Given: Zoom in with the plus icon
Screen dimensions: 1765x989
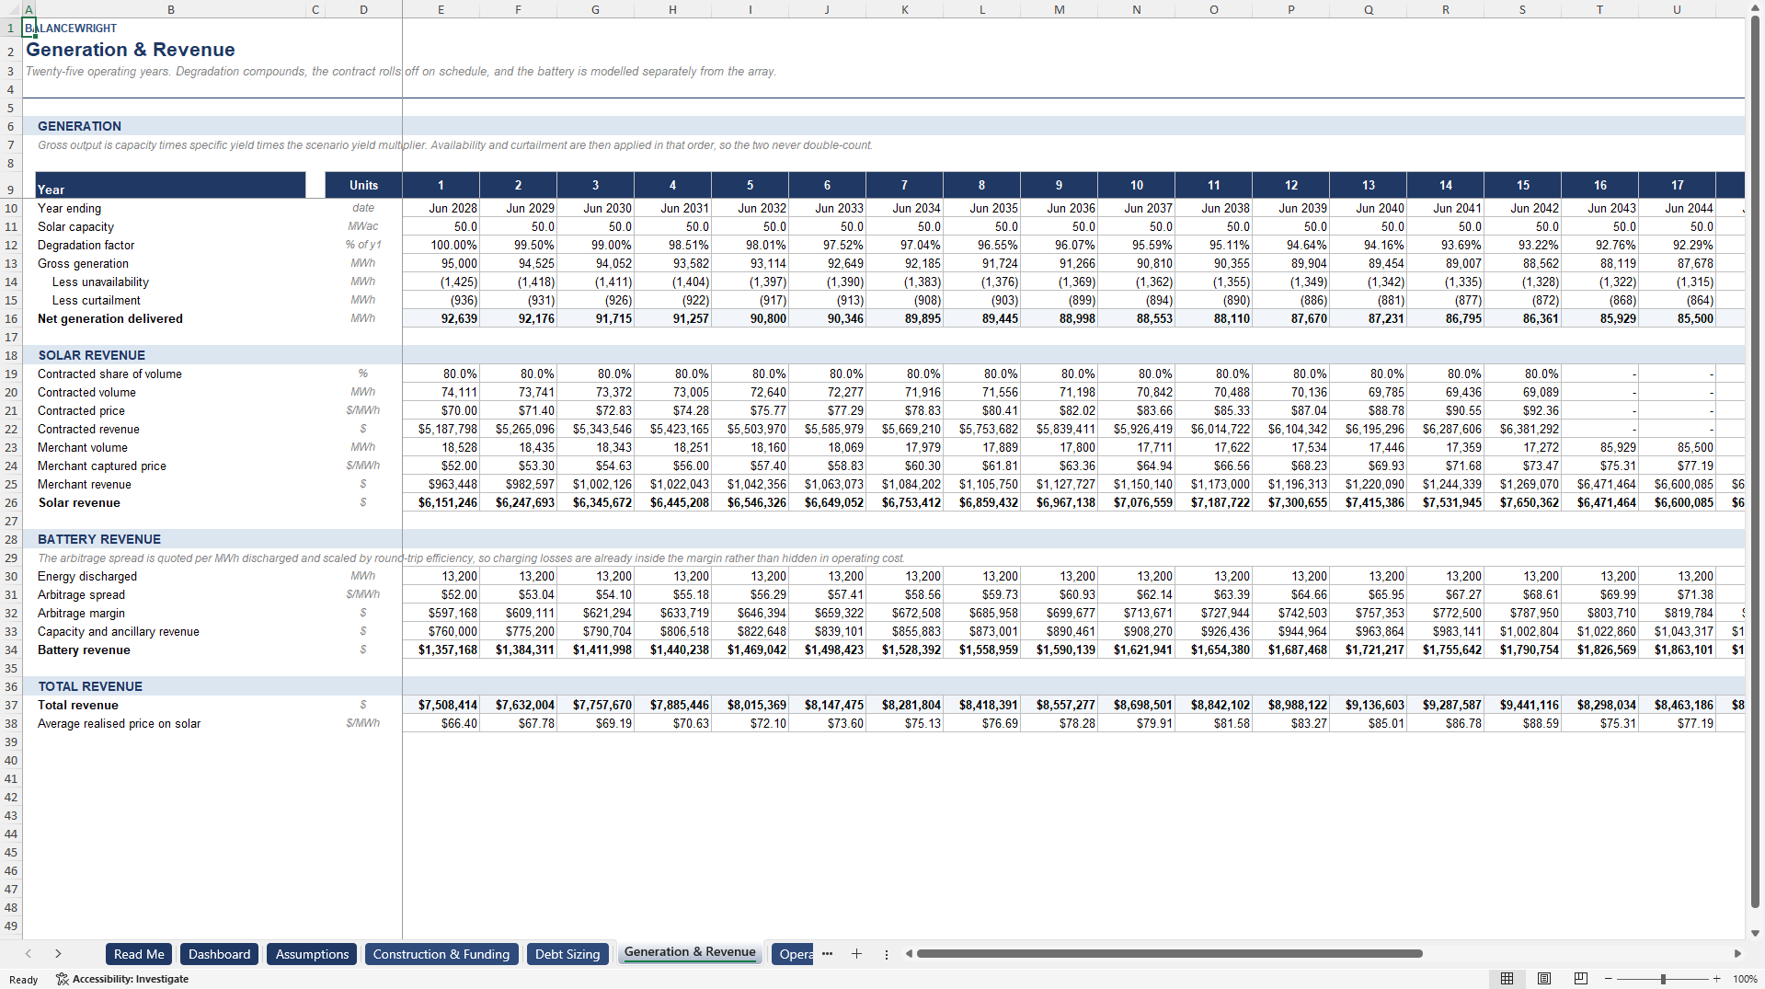Looking at the screenshot, I should tap(1716, 979).
